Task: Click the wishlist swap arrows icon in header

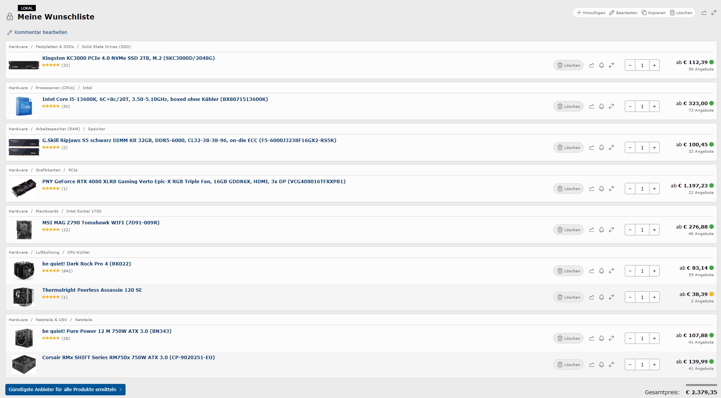Action: pyautogui.click(x=714, y=13)
